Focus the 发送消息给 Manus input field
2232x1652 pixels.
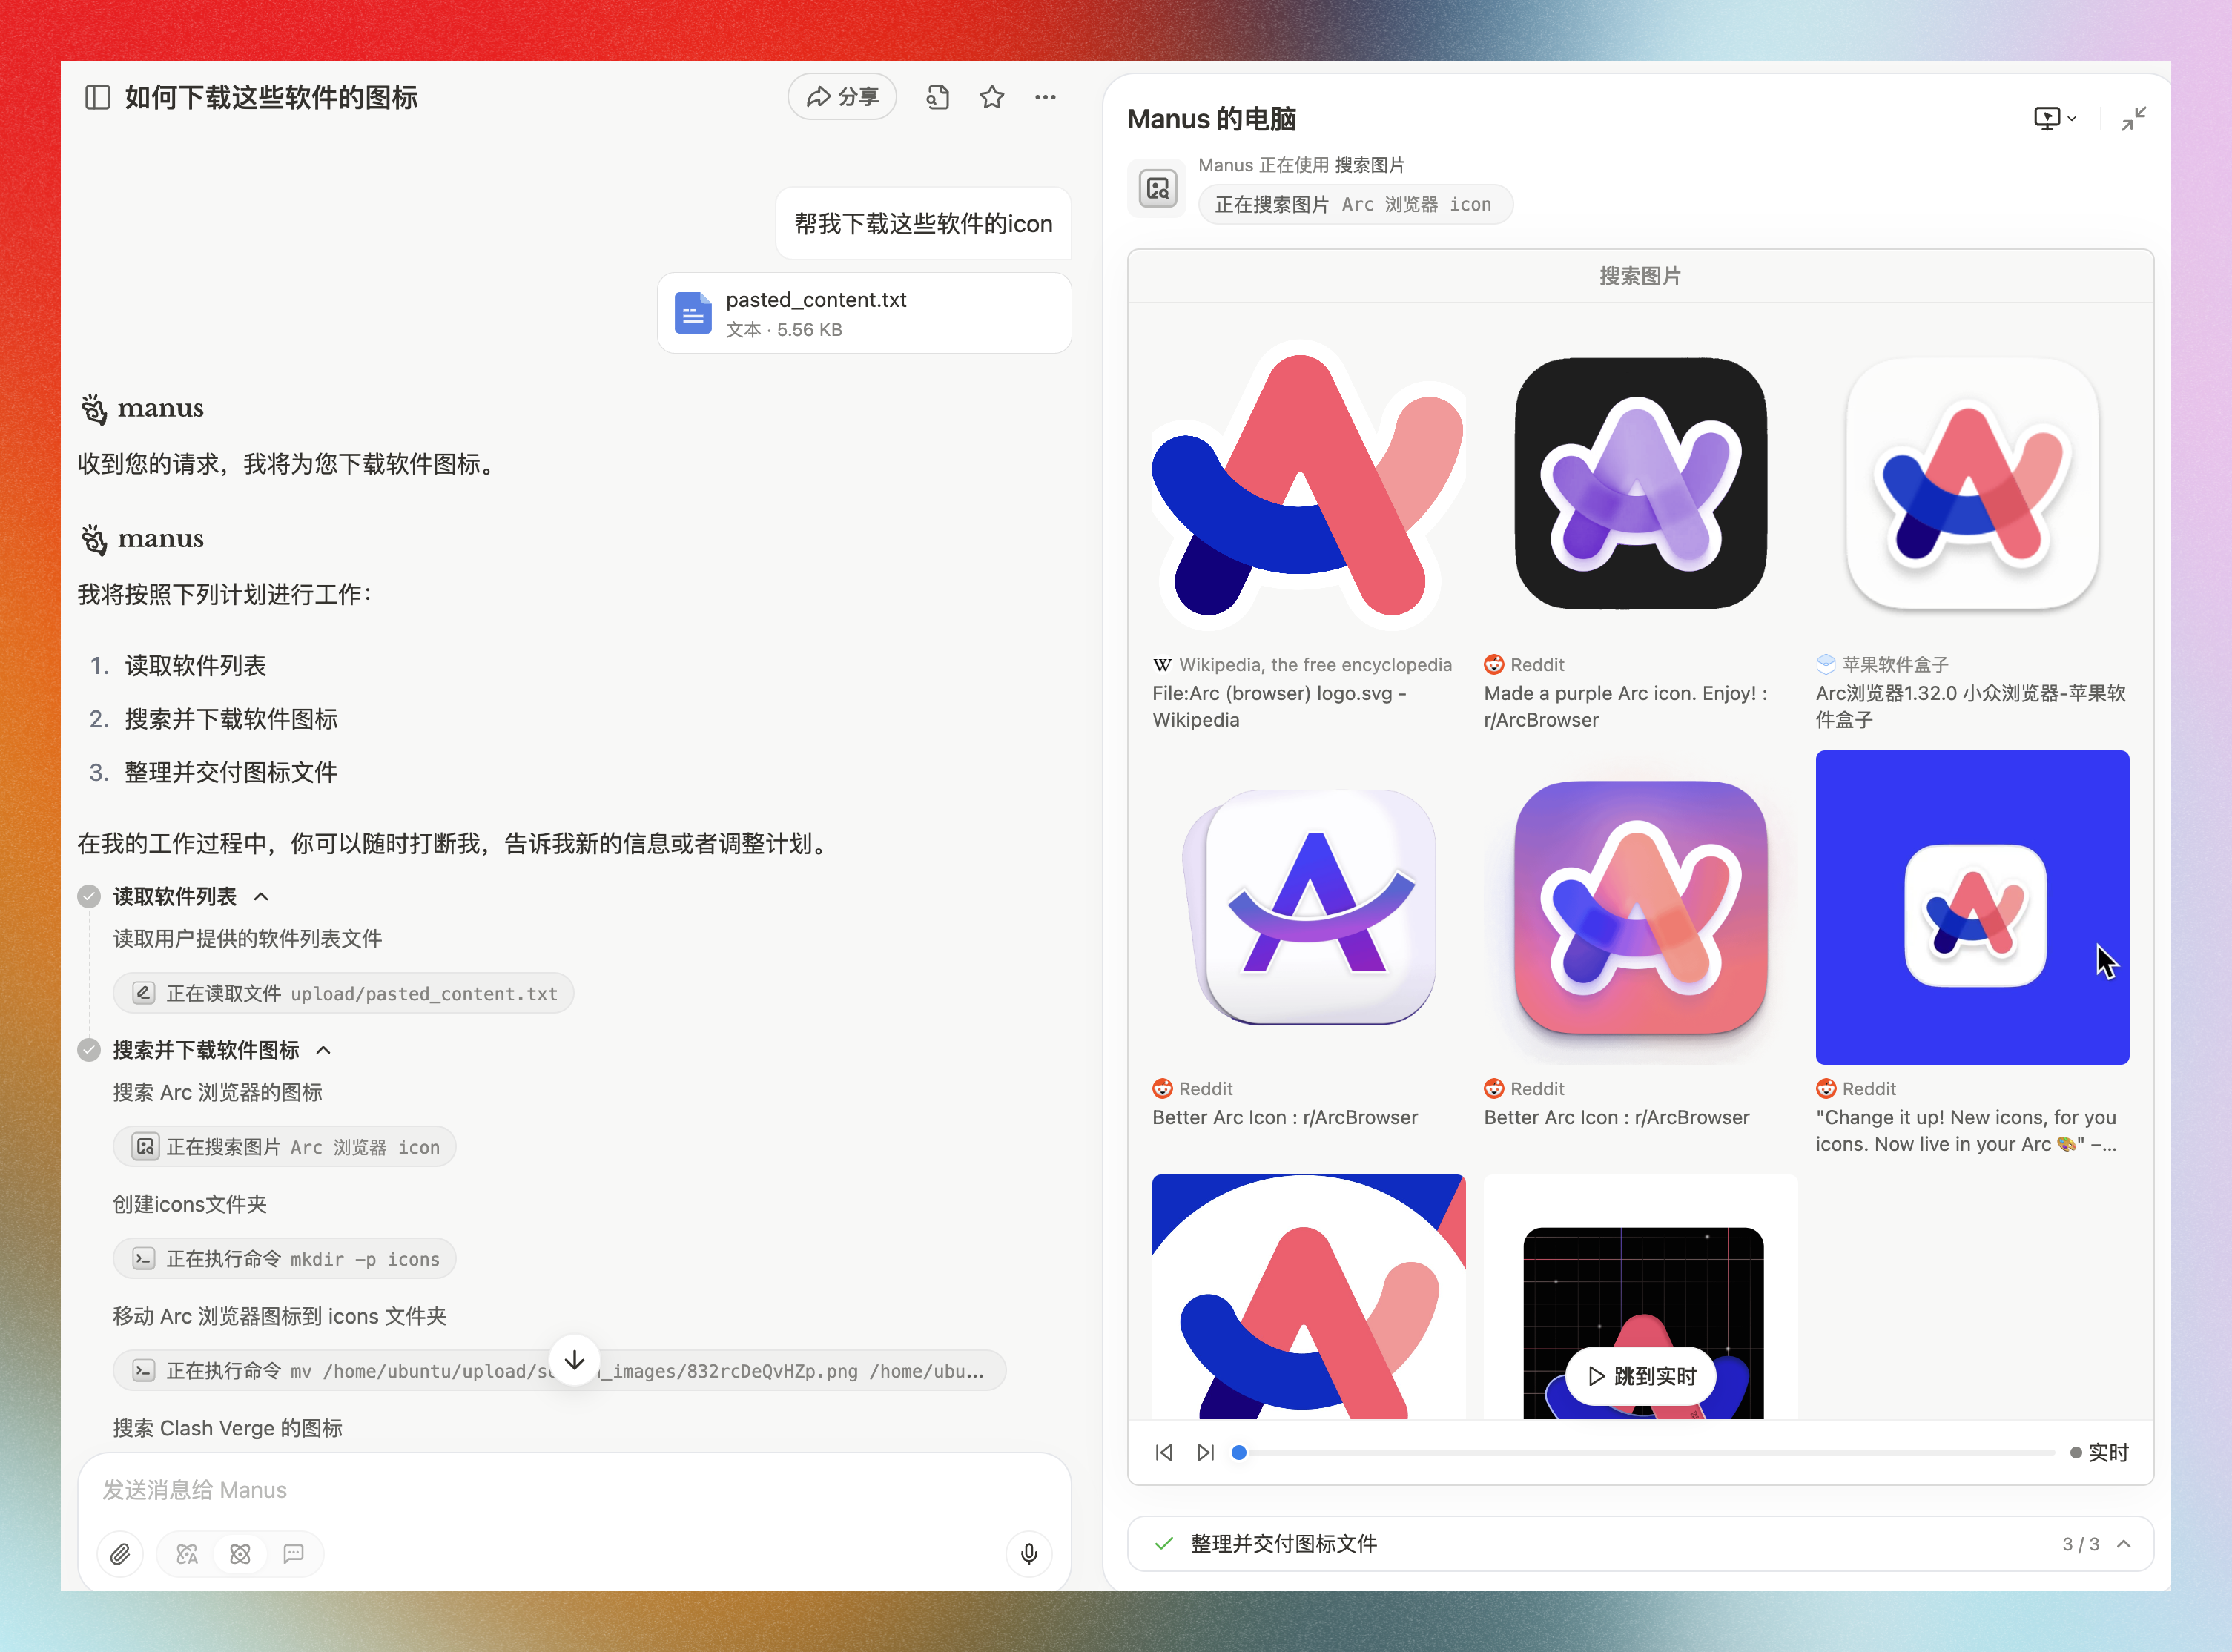[574, 1490]
